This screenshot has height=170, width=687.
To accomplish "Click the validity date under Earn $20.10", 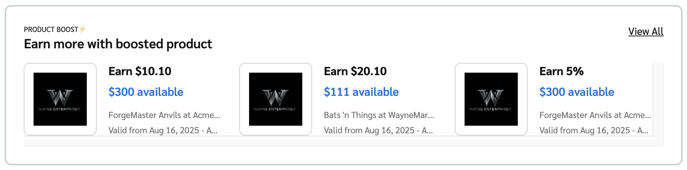I will click(378, 130).
